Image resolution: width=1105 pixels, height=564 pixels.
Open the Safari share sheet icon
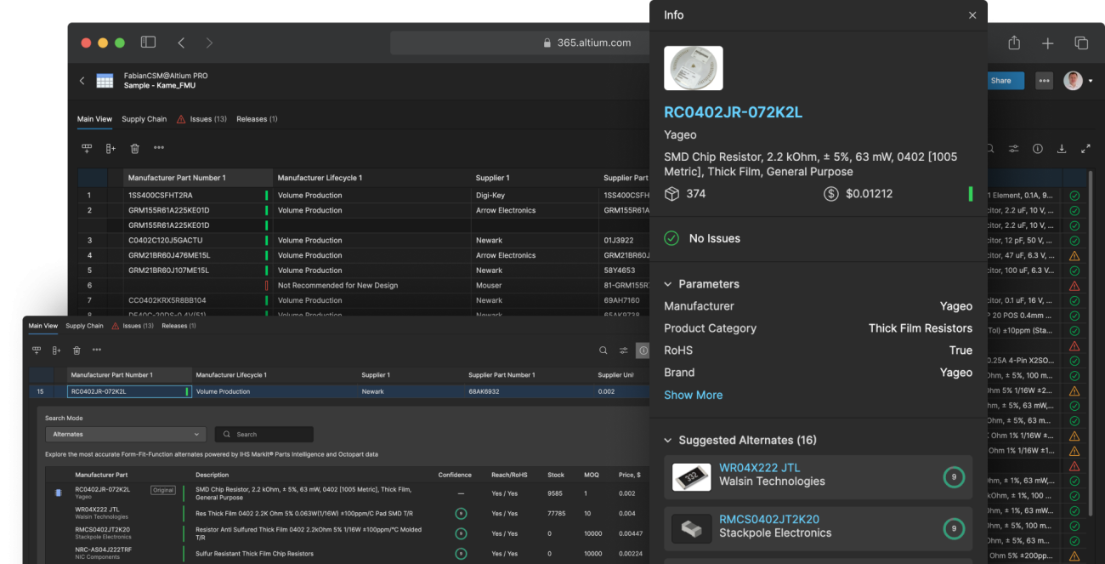point(1014,43)
